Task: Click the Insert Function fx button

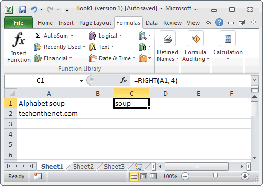Action: coord(19,47)
